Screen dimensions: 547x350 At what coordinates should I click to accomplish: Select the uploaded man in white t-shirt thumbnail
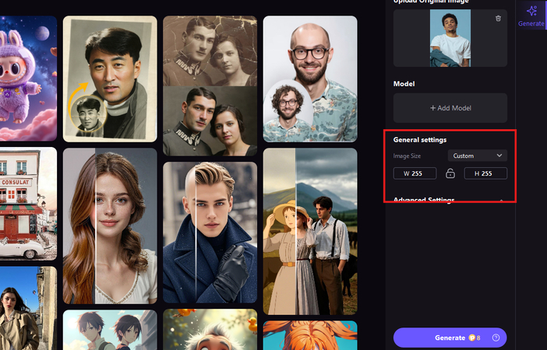(x=450, y=38)
